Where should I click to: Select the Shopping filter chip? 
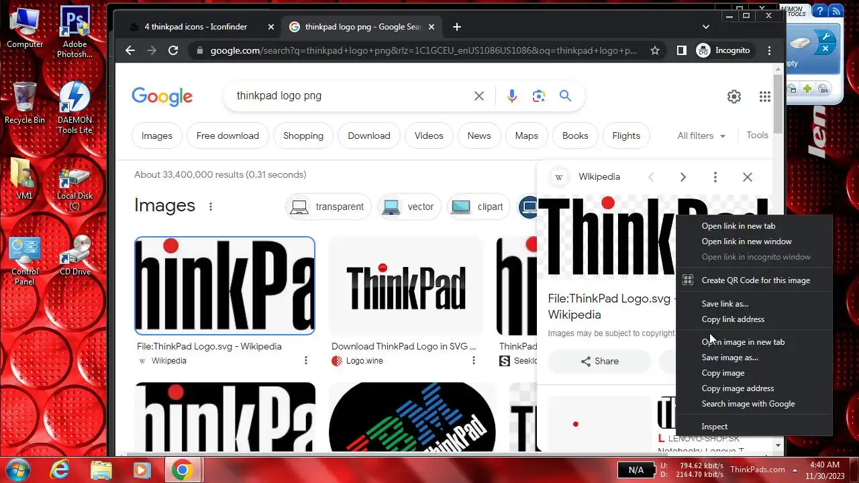click(303, 136)
